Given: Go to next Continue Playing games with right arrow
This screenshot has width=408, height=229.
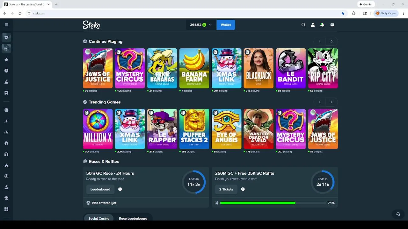Looking at the screenshot, I should click(331, 41).
